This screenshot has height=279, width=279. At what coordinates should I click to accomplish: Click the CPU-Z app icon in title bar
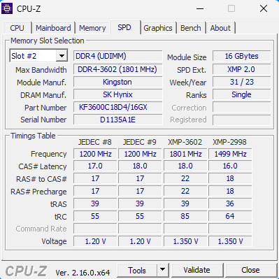tap(7, 8)
